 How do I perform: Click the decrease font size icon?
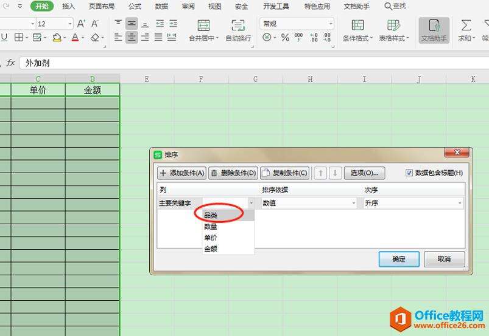[x=95, y=24]
